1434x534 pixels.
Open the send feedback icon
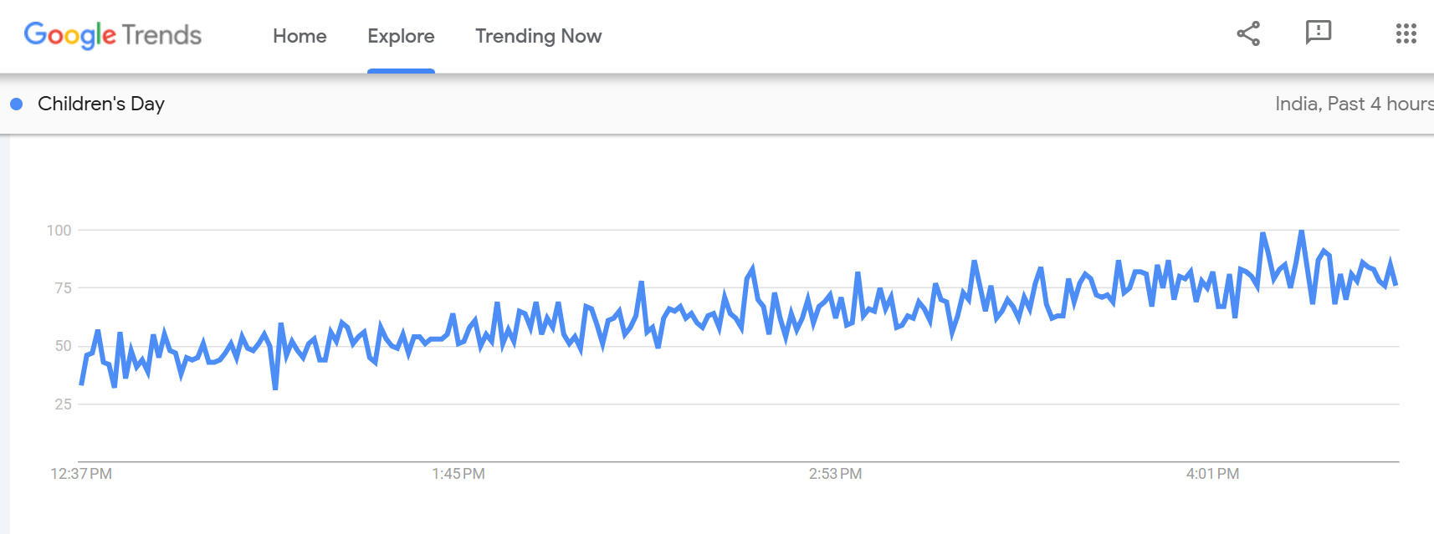[x=1318, y=33]
